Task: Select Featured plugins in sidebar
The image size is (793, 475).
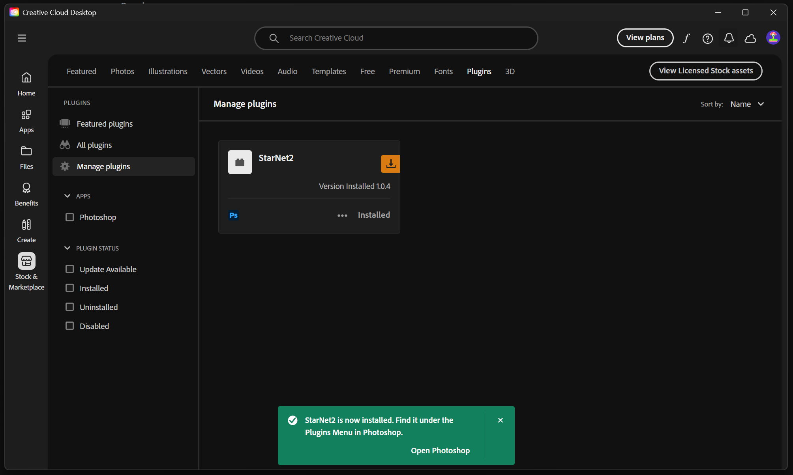Action: (124, 124)
